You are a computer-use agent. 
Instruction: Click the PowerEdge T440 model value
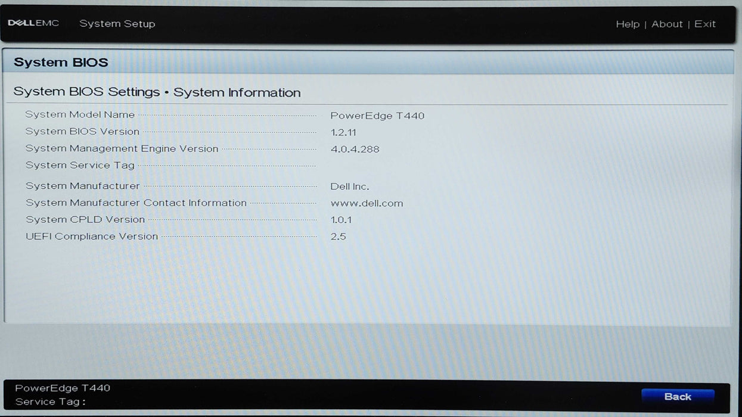coord(377,116)
